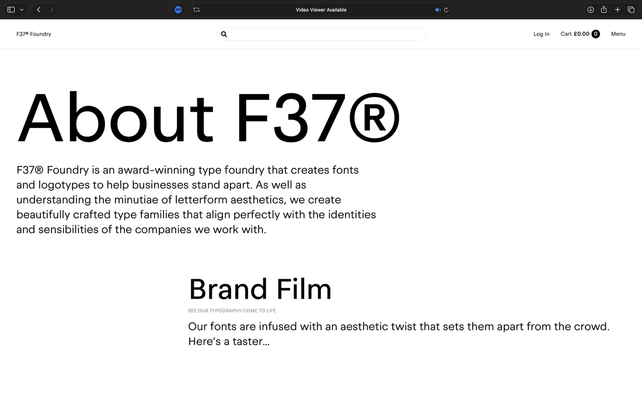This screenshot has height=403, width=642.
Task: Click the forward navigation arrow
Action: [52, 9]
